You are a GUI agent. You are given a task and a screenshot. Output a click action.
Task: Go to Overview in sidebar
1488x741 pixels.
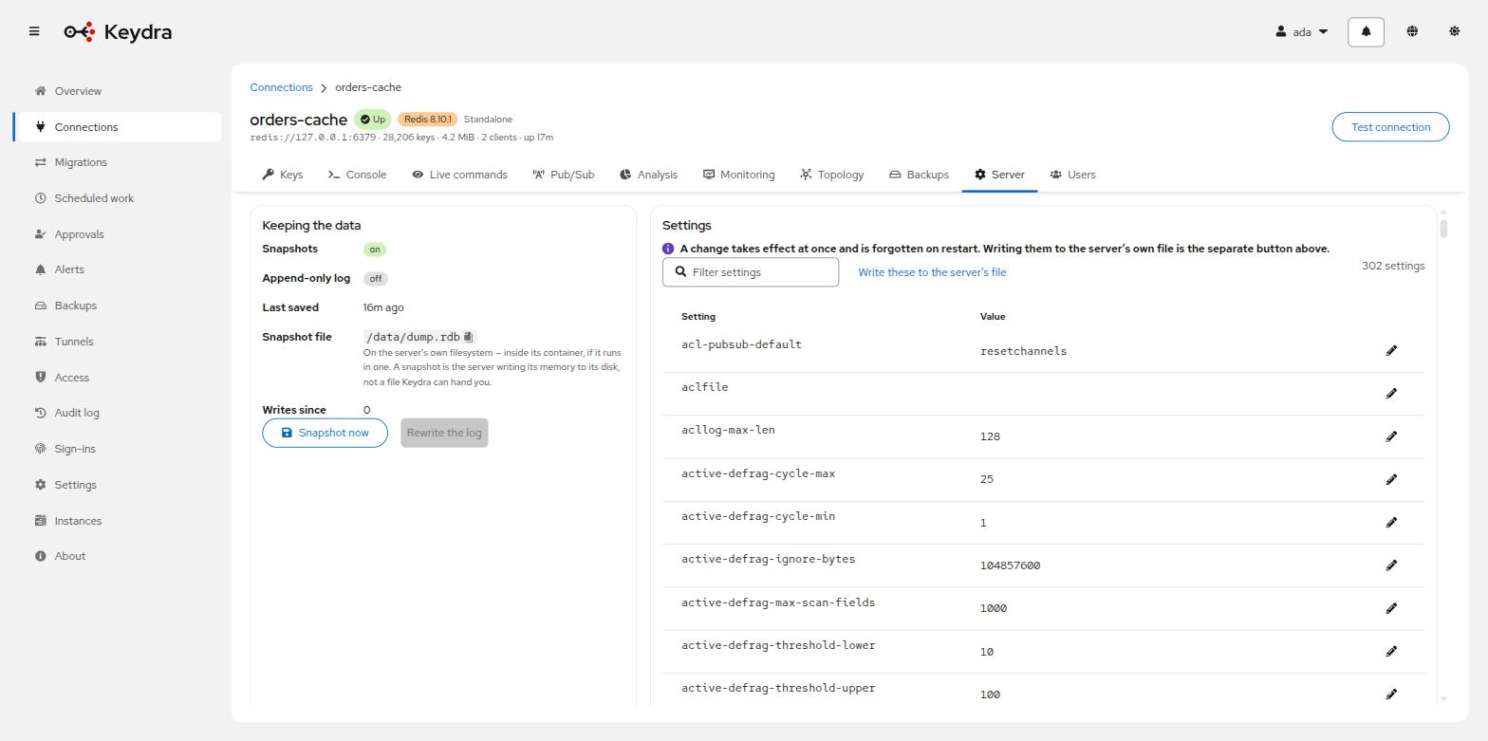(118, 91)
